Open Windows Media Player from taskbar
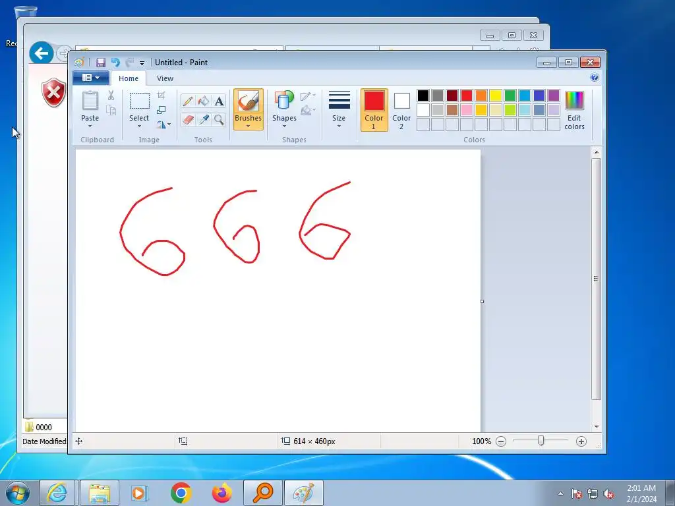675x506 pixels. tap(140, 493)
